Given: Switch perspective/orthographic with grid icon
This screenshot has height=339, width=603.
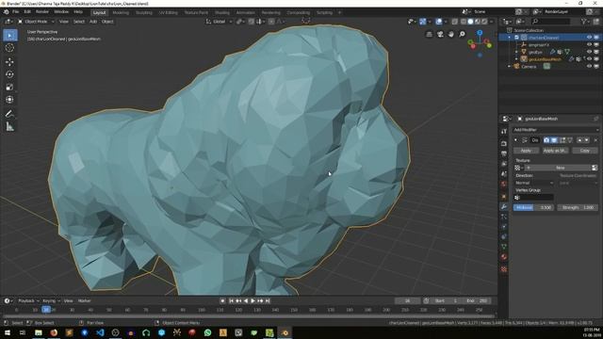Looking at the screenshot, I should click(430, 35).
